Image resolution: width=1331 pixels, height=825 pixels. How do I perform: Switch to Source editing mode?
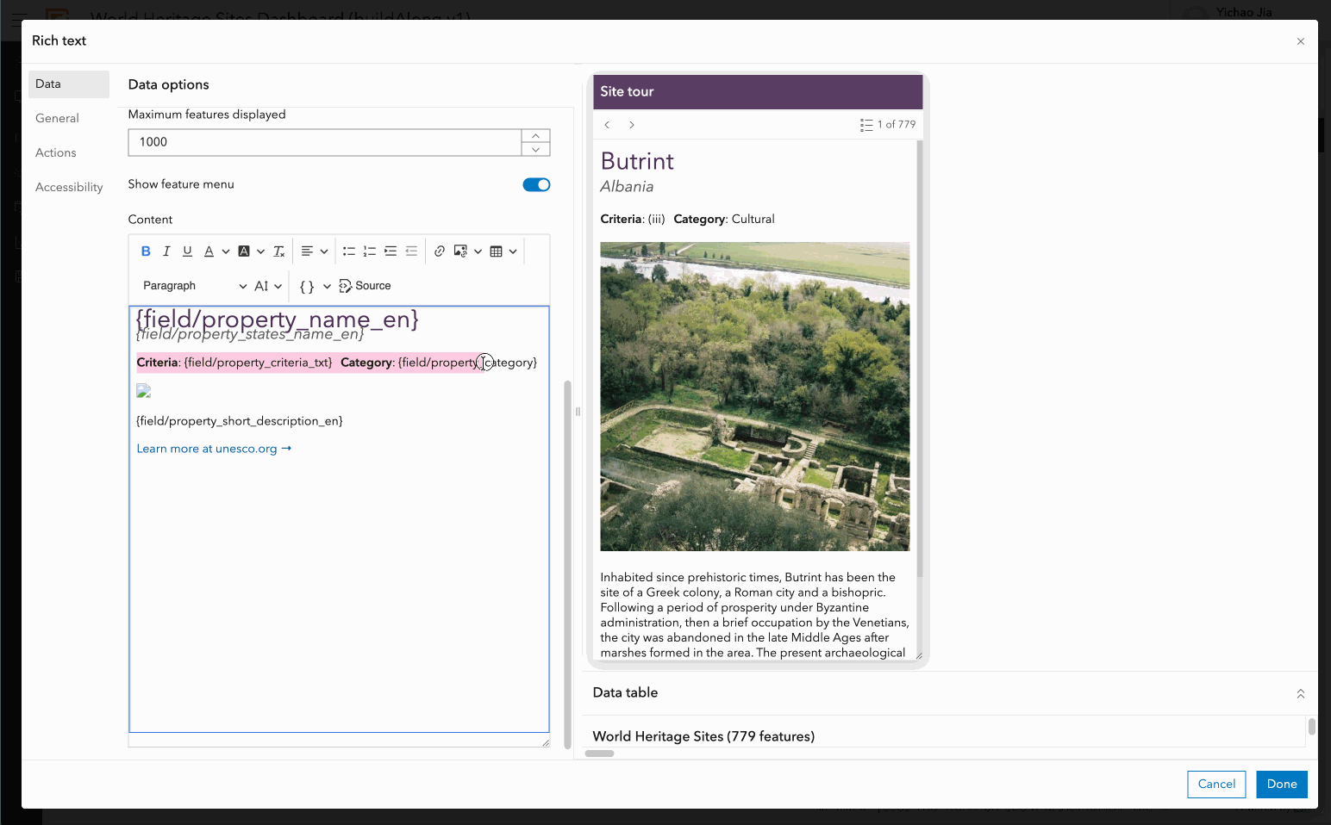coord(365,286)
